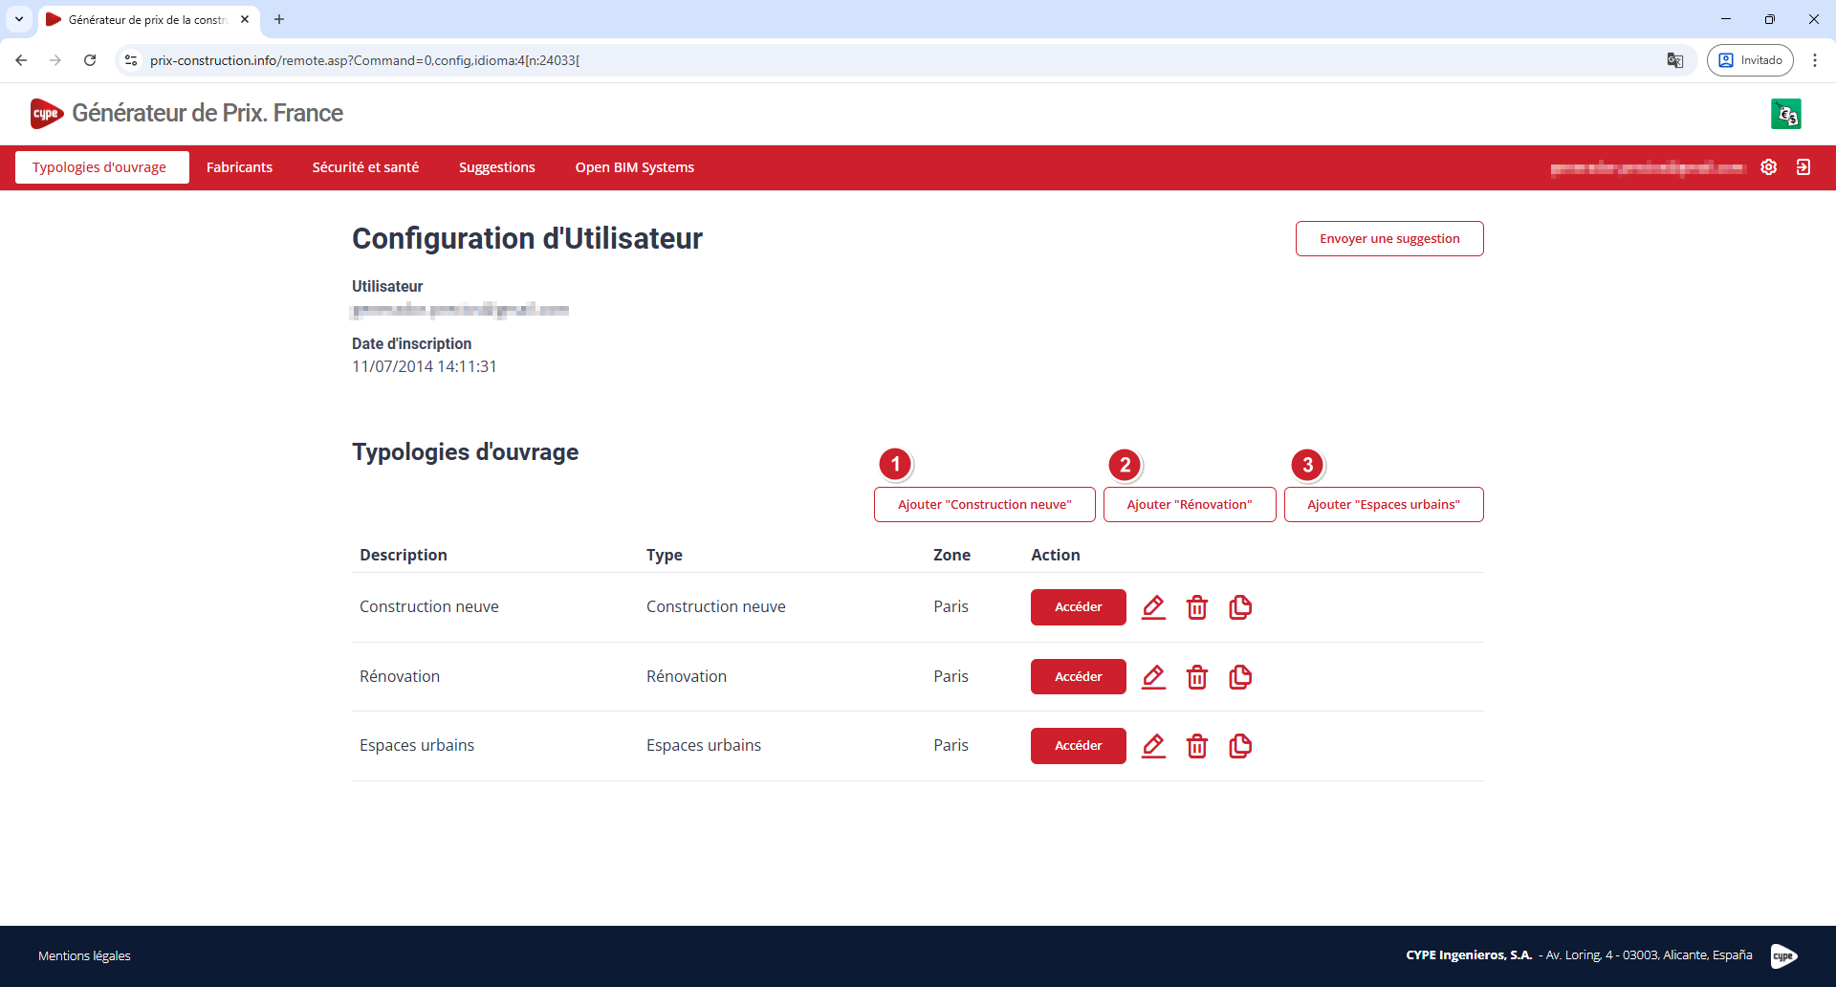The height and width of the screenshot is (987, 1836).
Task: Delete the Rénovation typology with trash icon
Action: click(x=1196, y=677)
